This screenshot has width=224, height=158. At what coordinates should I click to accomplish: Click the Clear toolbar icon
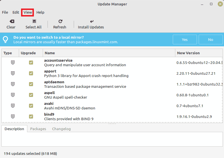(12, 21)
